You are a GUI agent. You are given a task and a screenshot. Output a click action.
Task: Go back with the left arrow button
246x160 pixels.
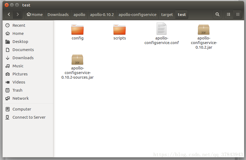pyautogui.click(x=9, y=15)
